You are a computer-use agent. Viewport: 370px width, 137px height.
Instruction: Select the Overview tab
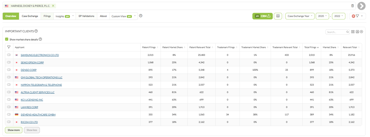(x=10, y=16)
